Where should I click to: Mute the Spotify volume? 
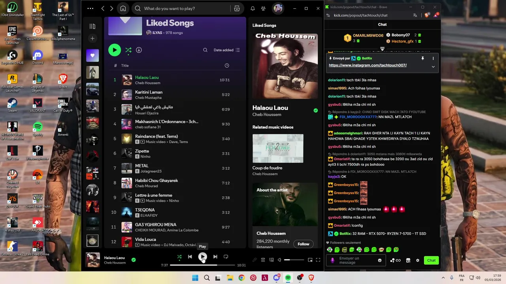(x=279, y=260)
